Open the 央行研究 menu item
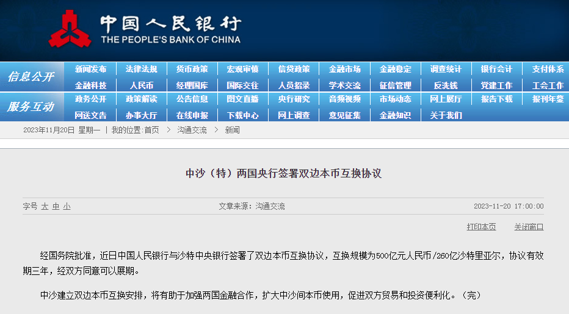 click(x=294, y=99)
